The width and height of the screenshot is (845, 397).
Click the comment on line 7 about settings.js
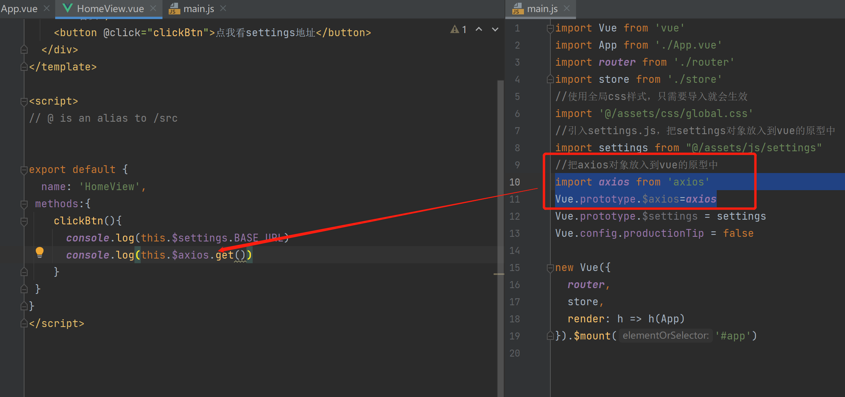click(695, 131)
